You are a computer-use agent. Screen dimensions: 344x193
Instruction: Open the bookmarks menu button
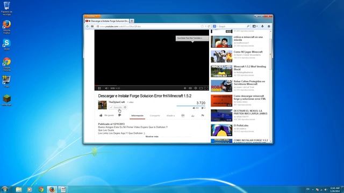(255, 26)
